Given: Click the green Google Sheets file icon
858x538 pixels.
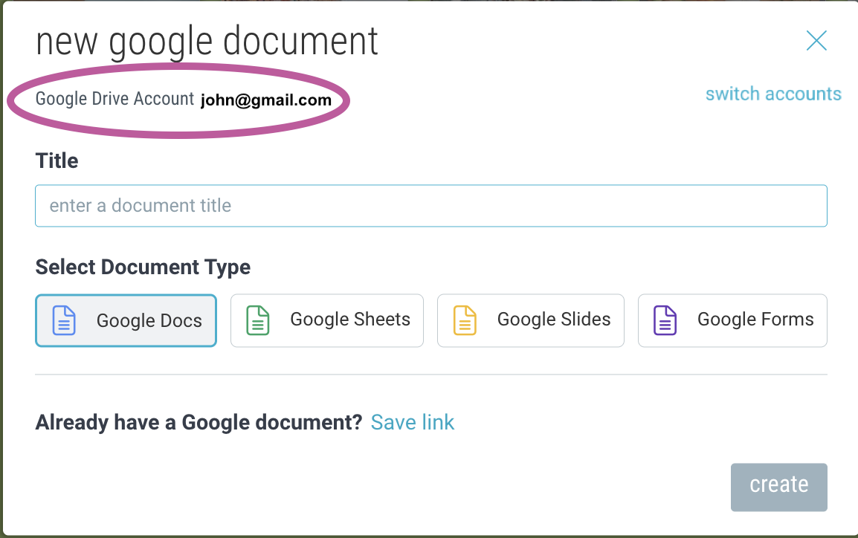Looking at the screenshot, I should tap(258, 320).
